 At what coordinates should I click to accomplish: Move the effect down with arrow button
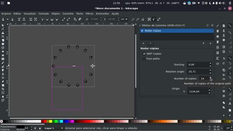click(x=210, y=43)
